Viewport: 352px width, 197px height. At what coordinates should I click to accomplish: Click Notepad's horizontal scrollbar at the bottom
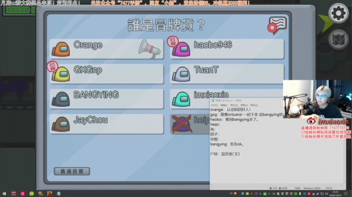(277, 185)
